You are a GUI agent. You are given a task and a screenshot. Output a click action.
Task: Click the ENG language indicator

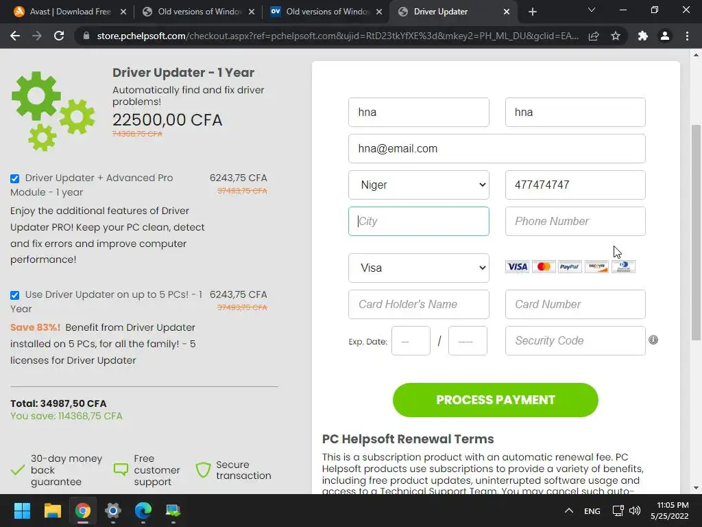click(x=592, y=511)
